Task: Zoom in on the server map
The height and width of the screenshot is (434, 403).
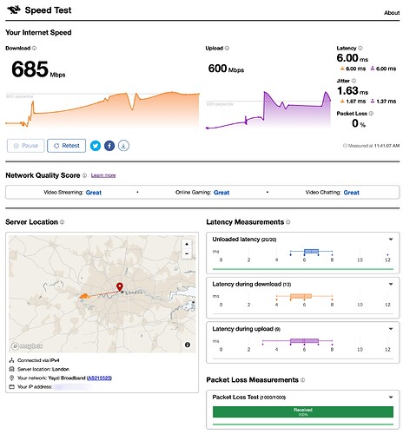Action: [187, 244]
